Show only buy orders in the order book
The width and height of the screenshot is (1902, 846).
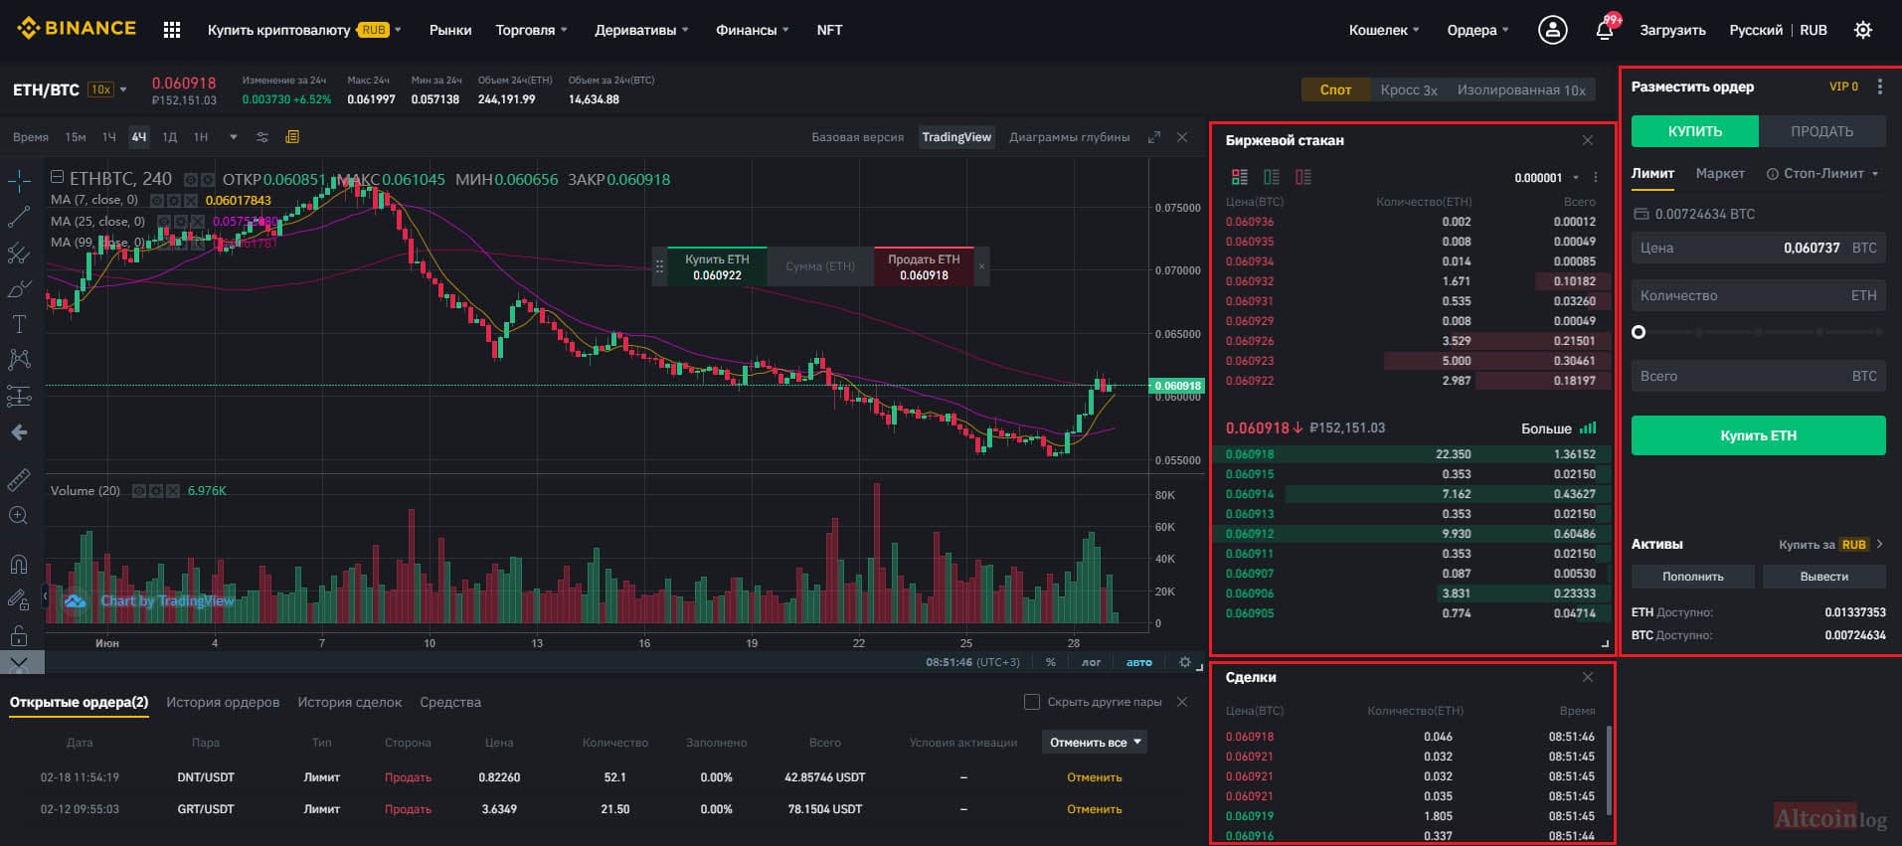click(1272, 177)
